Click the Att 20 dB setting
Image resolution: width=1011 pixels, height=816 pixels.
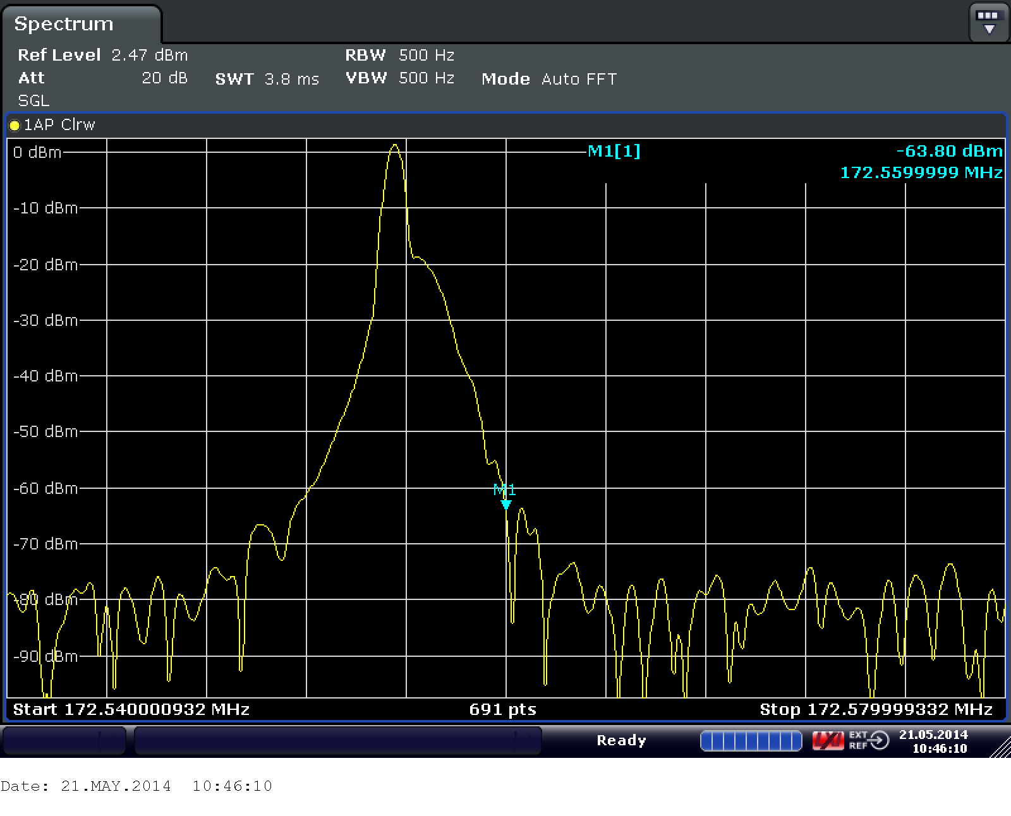[x=164, y=78]
